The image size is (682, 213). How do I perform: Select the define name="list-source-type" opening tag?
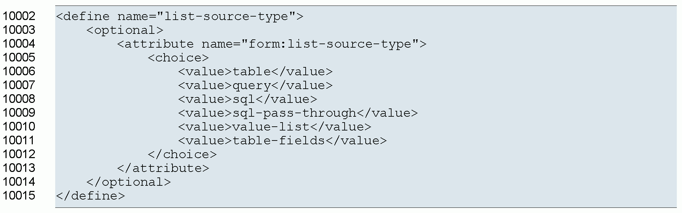179,17
